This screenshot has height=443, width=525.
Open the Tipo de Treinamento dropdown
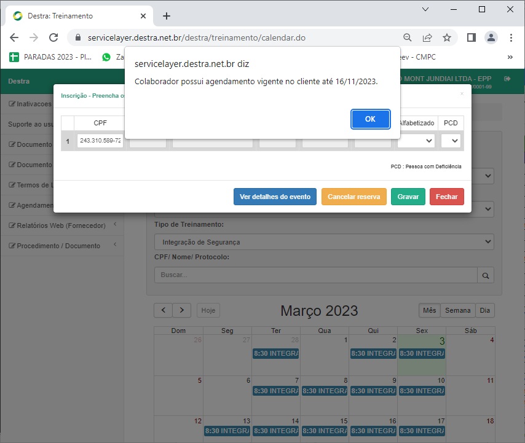coord(324,242)
